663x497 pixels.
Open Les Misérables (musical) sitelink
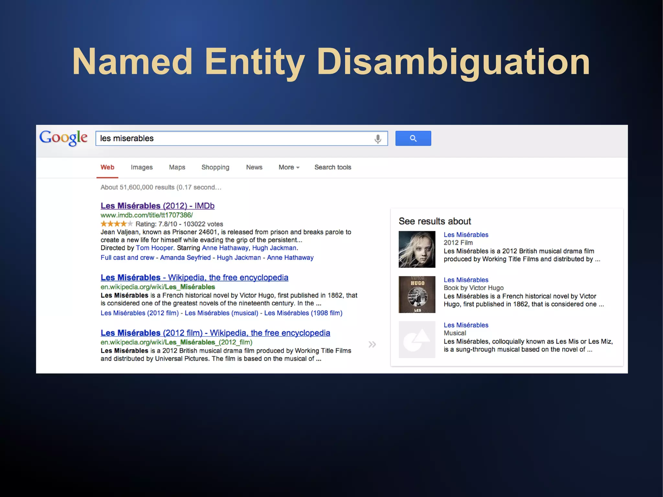pos(221,313)
